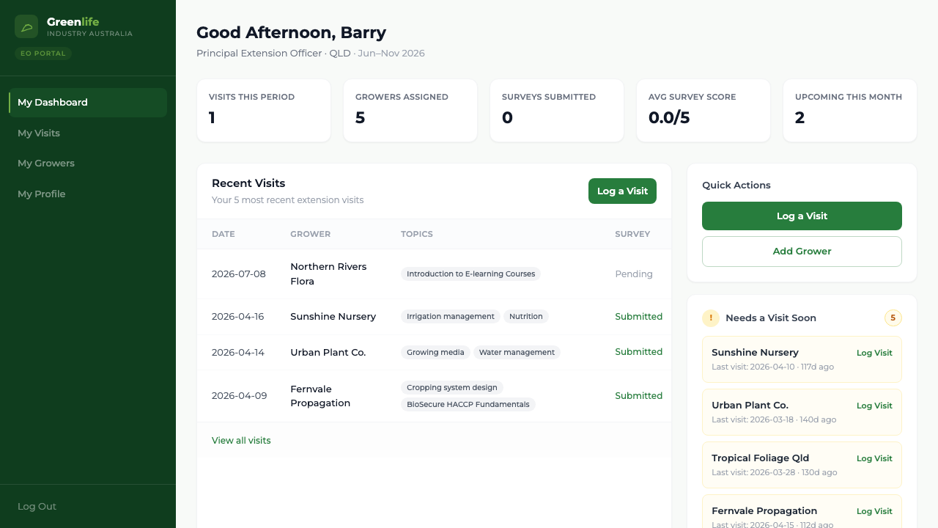Log Visit for Tropical Foliage Qld
This screenshot has height=528, width=938.
pos(874,458)
